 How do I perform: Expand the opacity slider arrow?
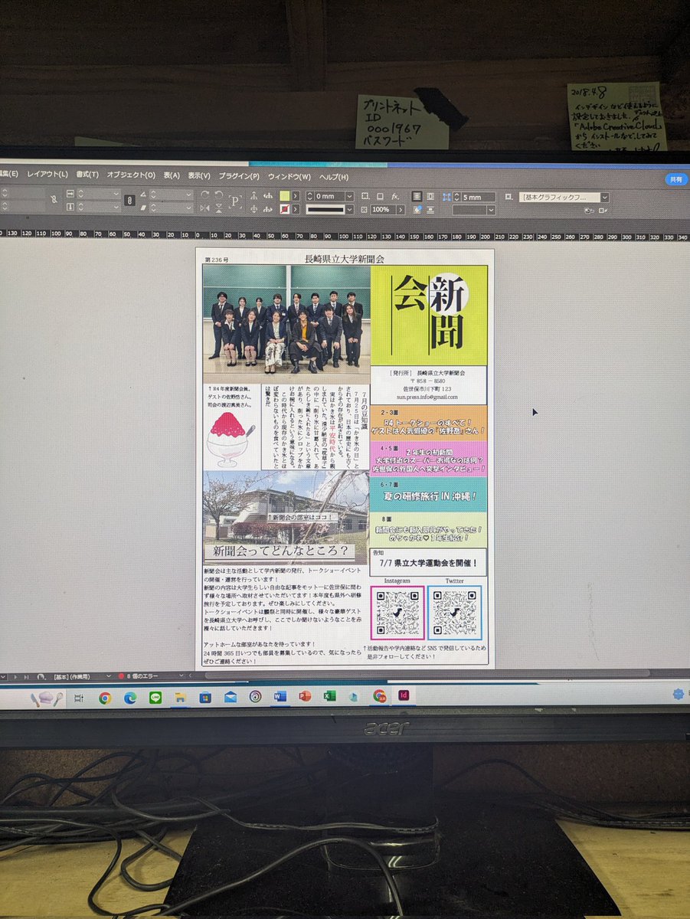(x=400, y=209)
